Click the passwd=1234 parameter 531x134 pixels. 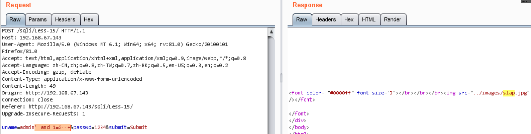90,127
